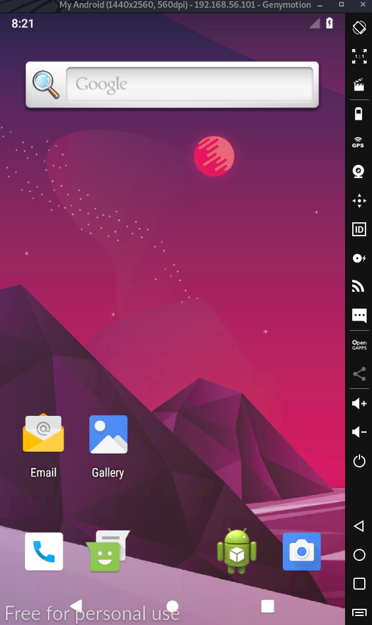
Task: Rotate the device using Genymotion sidebar
Action: coord(359,28)
